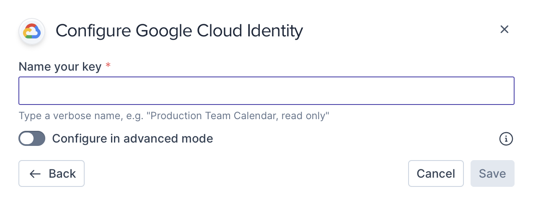Click the "Name your key" field label
This screenshot has height=204, width=533.
[60, 66]
